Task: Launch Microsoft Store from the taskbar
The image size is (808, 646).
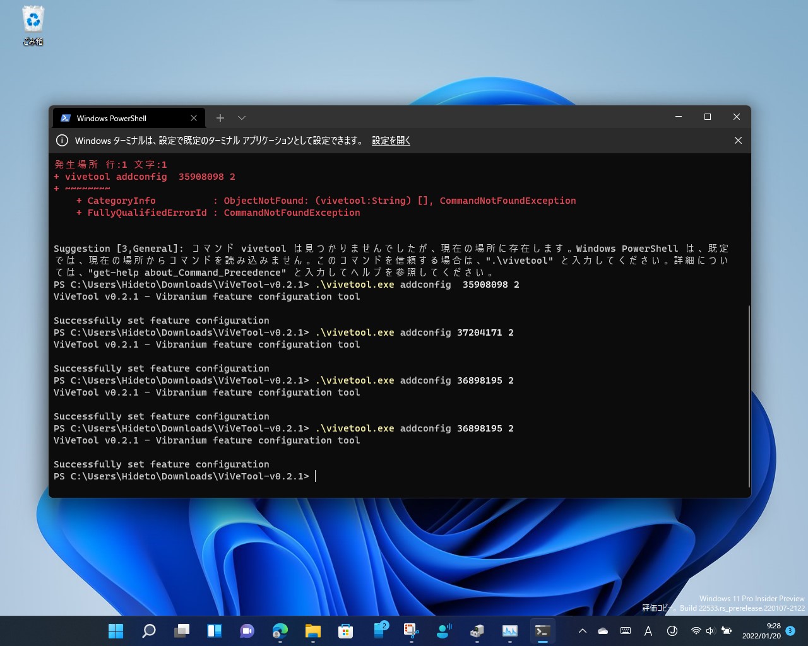Action: pyautogui.click(x=345, y=631)
